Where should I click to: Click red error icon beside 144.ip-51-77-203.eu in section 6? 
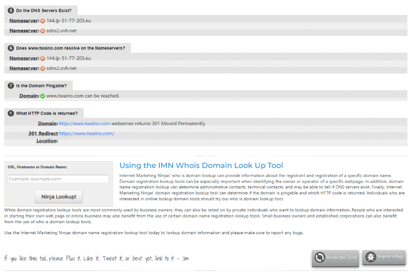coord(43,59)
